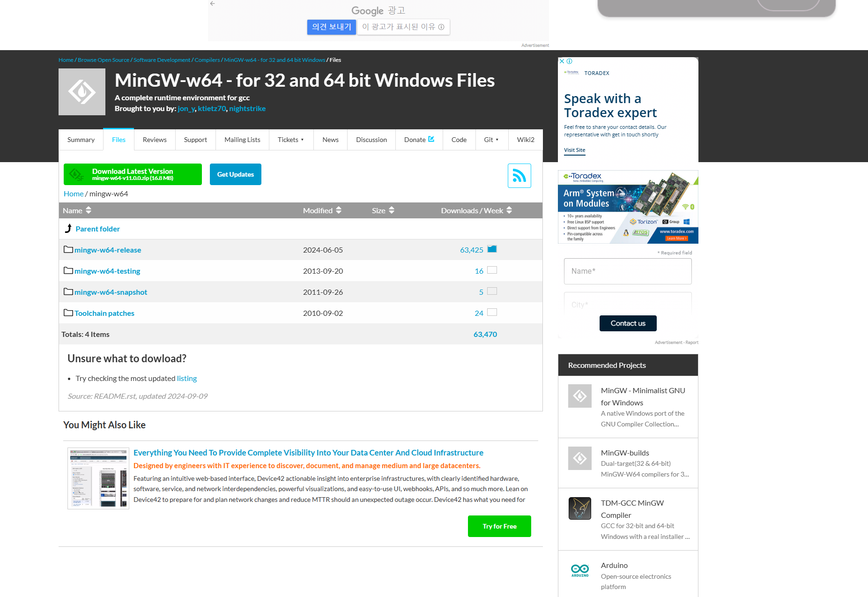Expand the Tickets dropdown menu
868x597 pixels.
pos(291,140)
